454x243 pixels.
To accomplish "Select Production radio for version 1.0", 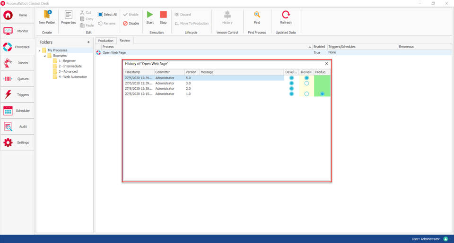I will pyautogui.click(x=322, y=94).
